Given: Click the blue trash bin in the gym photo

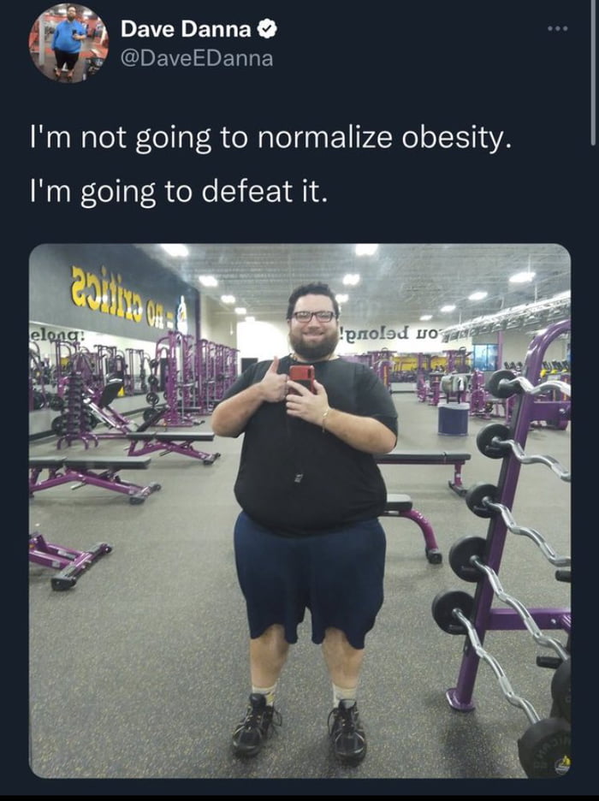Looking at the screenshot, I should 454,418.
